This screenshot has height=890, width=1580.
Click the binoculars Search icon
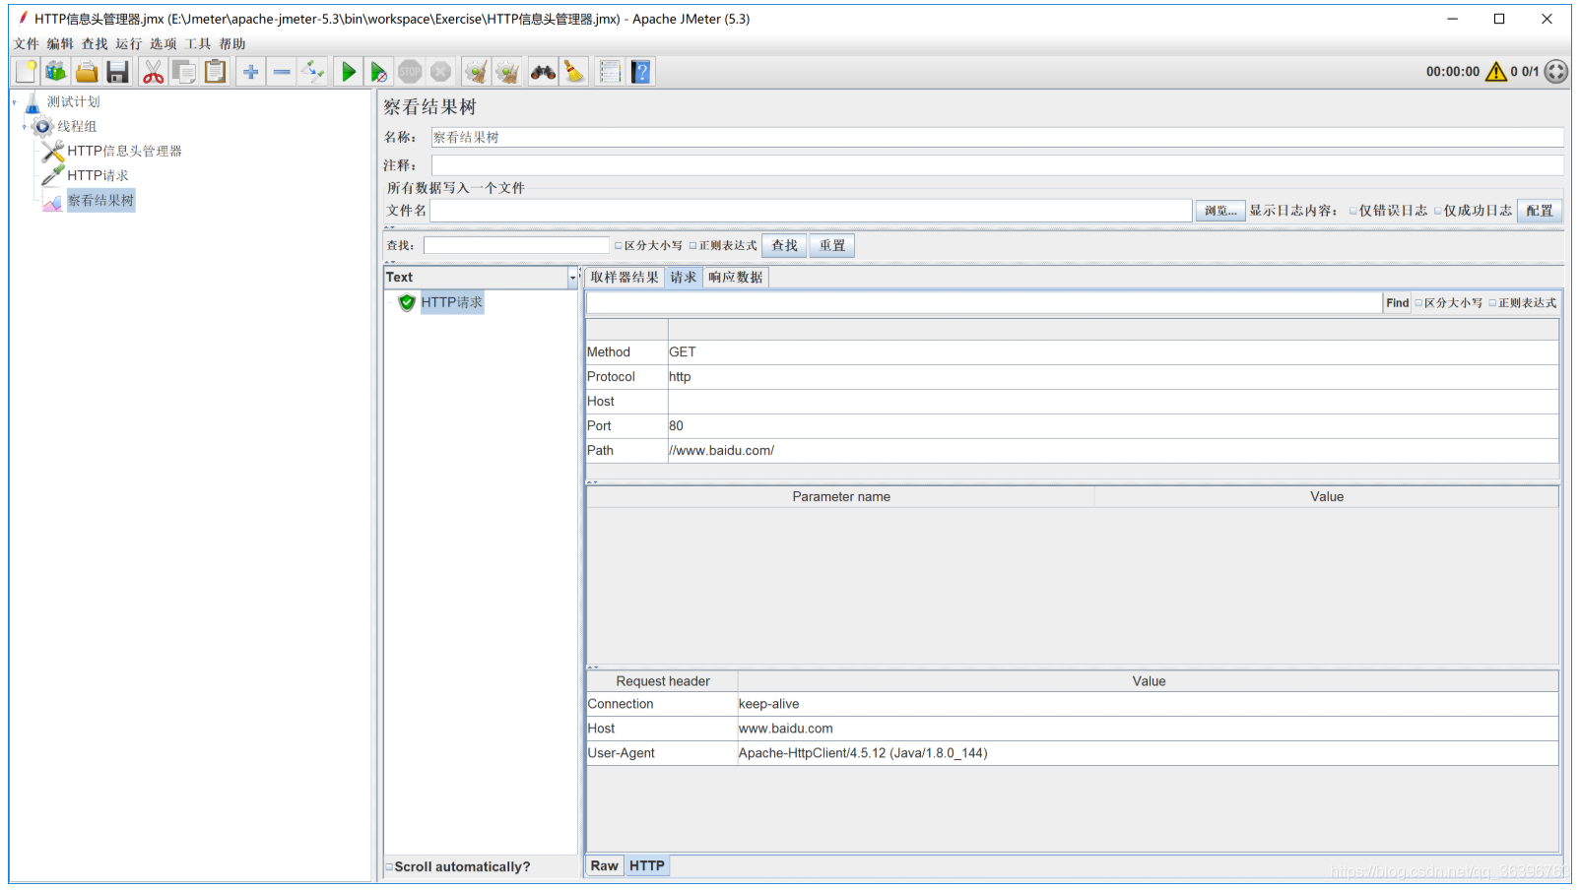tap(543, 72)
